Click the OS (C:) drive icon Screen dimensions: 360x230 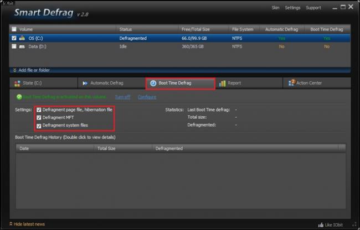[22, 38]
